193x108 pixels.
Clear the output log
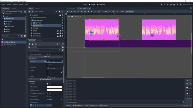[x=187, y=81]
